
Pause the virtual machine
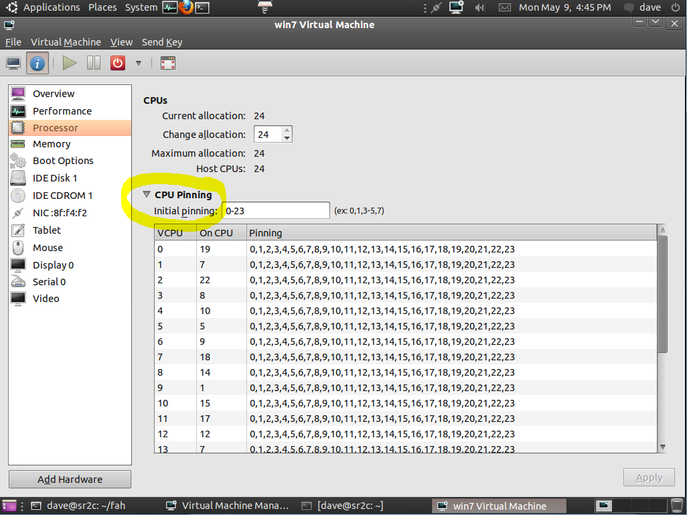(x=93, y=63)
